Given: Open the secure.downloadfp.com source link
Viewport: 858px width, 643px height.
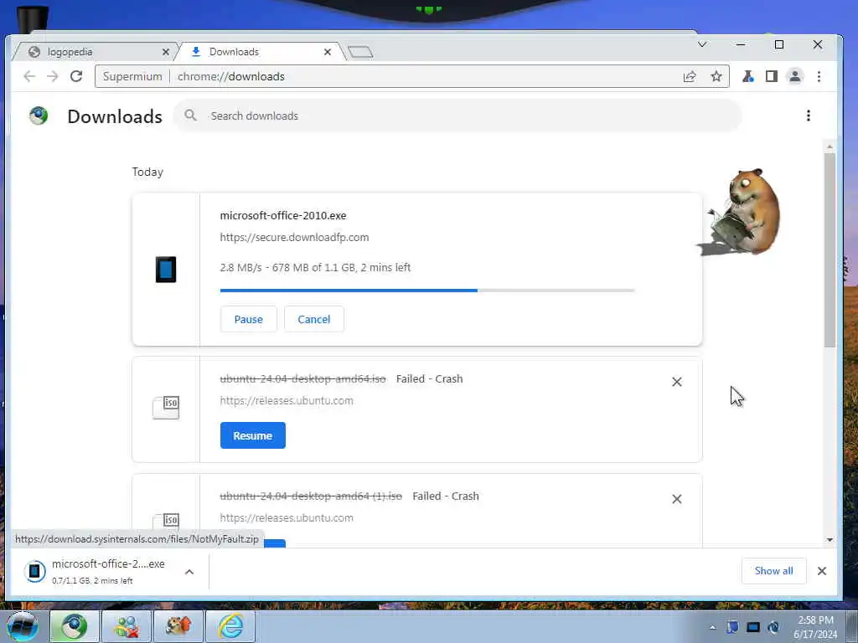Looking at the screenshot, I should coord(294,237).
